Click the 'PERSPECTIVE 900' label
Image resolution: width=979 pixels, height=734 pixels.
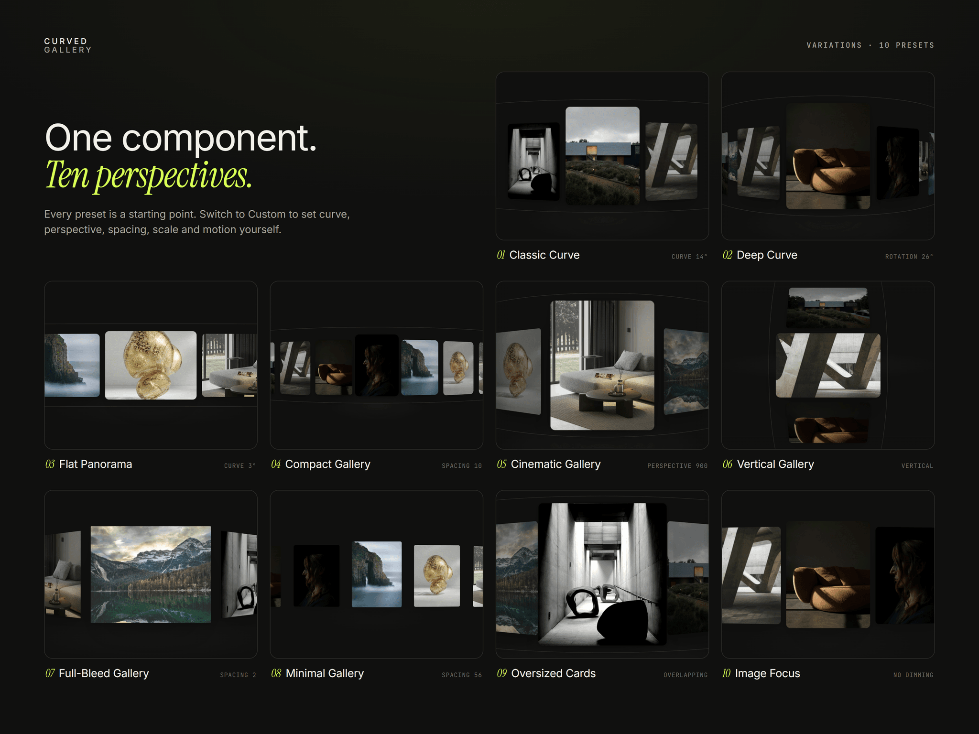pyautogui.click(x=677, y=466)
